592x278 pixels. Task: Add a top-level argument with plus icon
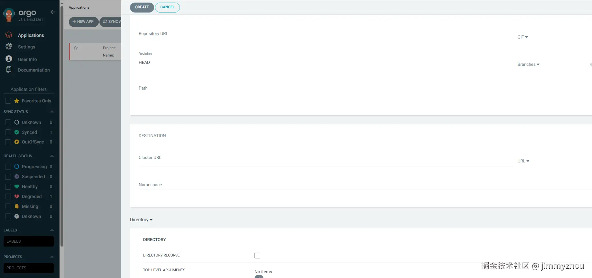pyautogui.click(x=259, y=276)
